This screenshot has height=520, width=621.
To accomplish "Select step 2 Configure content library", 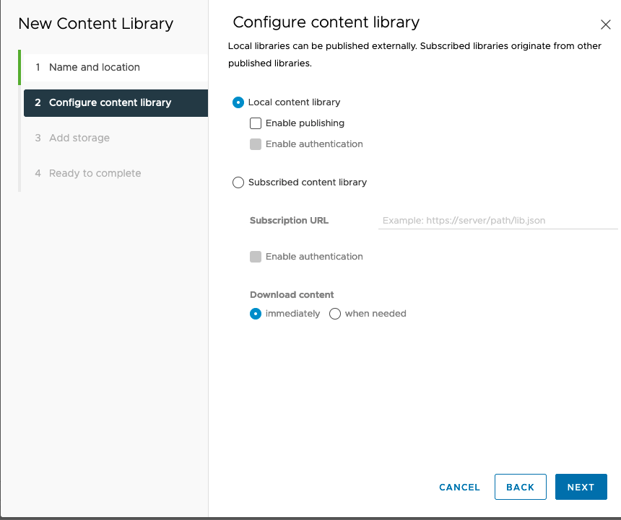I will [110, 102].
